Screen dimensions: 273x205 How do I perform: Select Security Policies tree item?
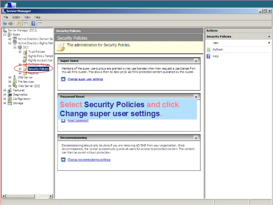point(38,69)
